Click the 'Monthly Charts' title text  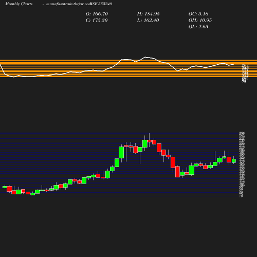(19, 4)
